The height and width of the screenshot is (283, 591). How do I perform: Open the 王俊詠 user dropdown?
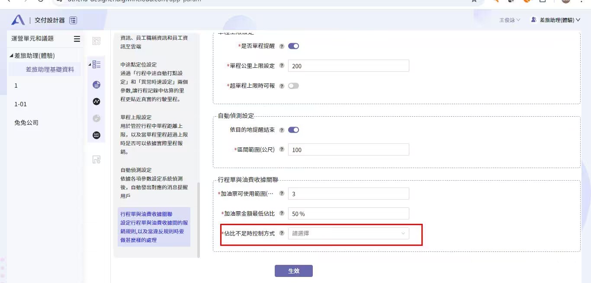510,20
